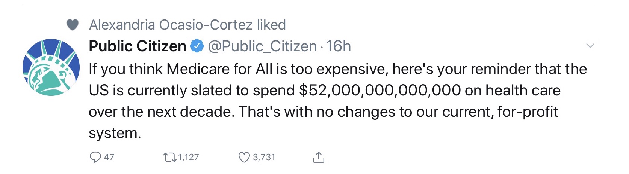Open the Public Citizen Statue of Liberty avatar

[x=51, y=67]
